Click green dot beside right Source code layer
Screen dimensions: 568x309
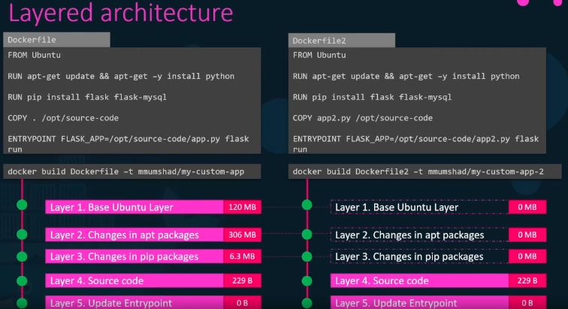click(307, 281)
